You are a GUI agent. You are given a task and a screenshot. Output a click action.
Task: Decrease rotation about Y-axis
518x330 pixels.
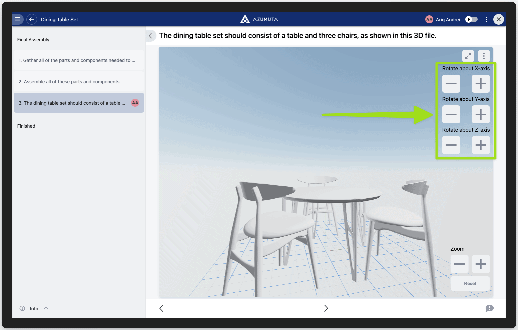click(x=451, y=114)
